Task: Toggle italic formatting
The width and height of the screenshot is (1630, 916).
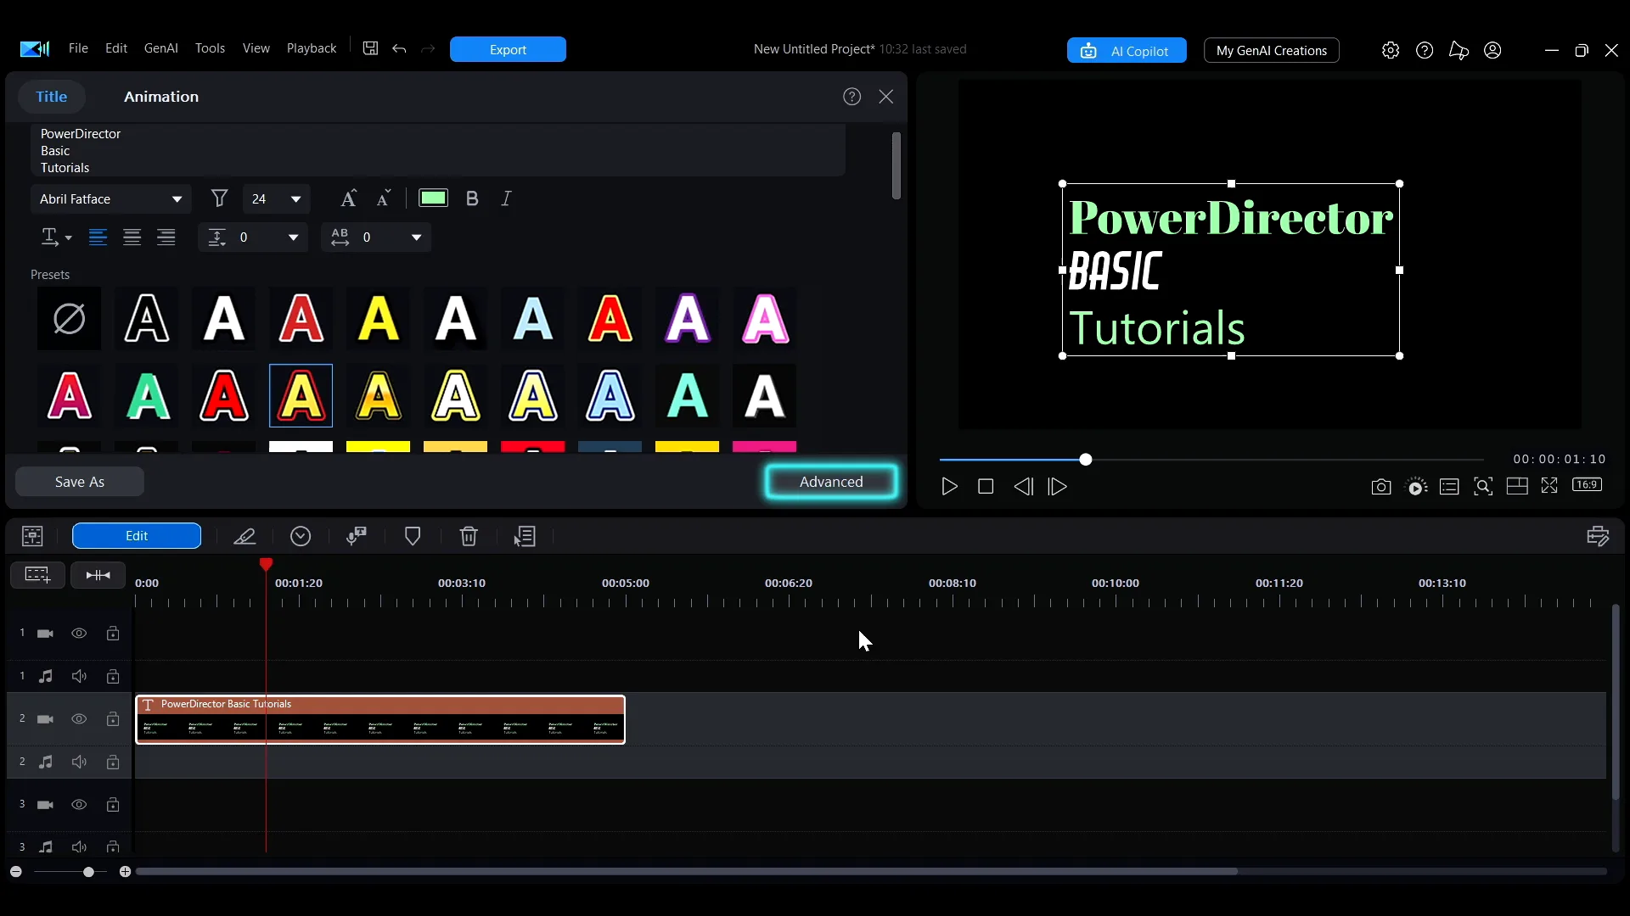Action: point(506,198)
